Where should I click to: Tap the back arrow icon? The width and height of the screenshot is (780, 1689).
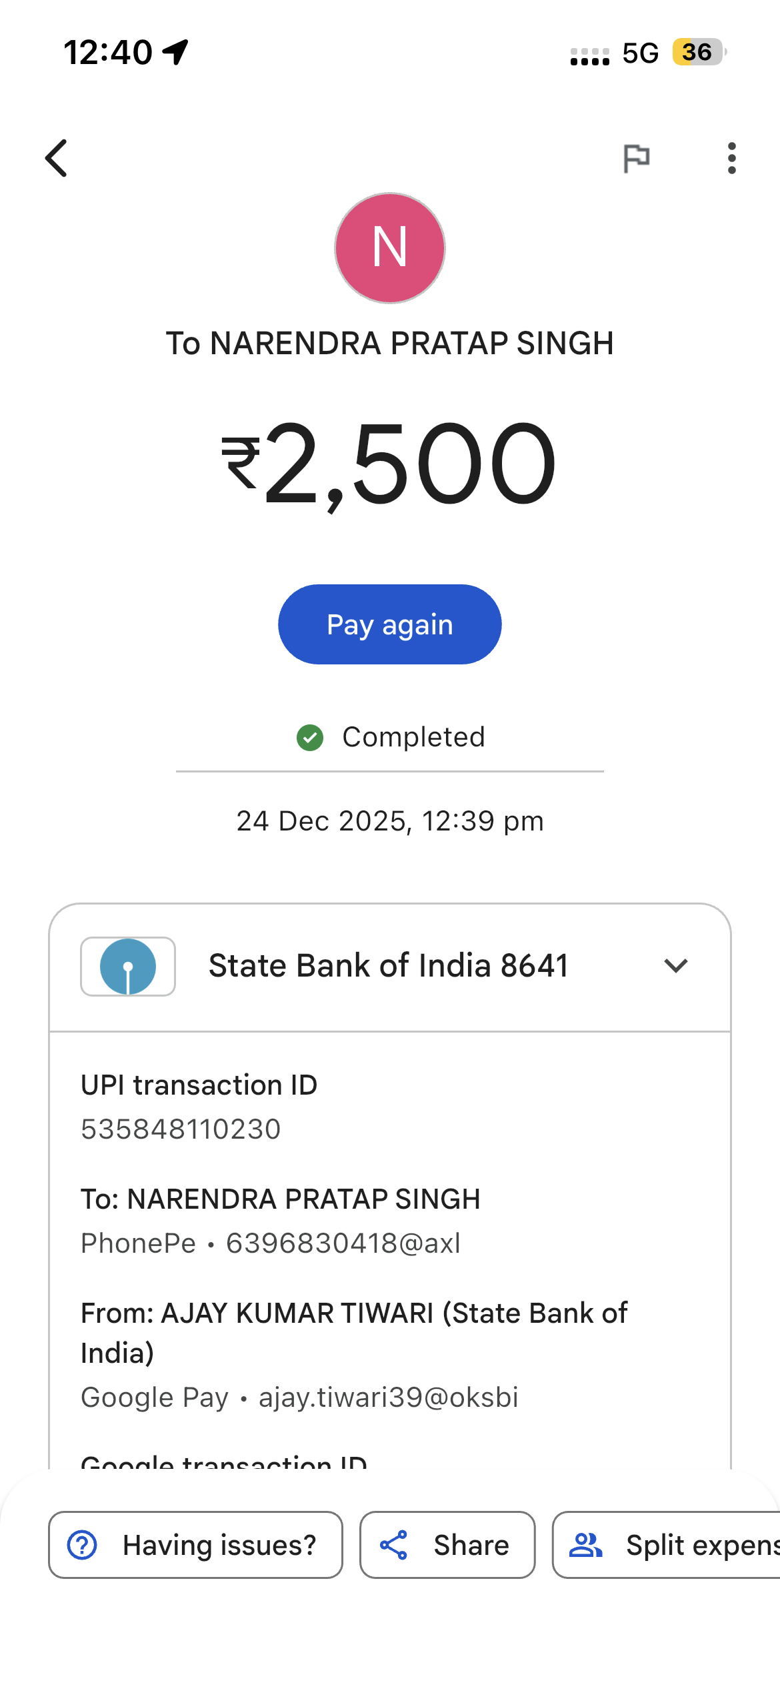click(x=57, y=158)
